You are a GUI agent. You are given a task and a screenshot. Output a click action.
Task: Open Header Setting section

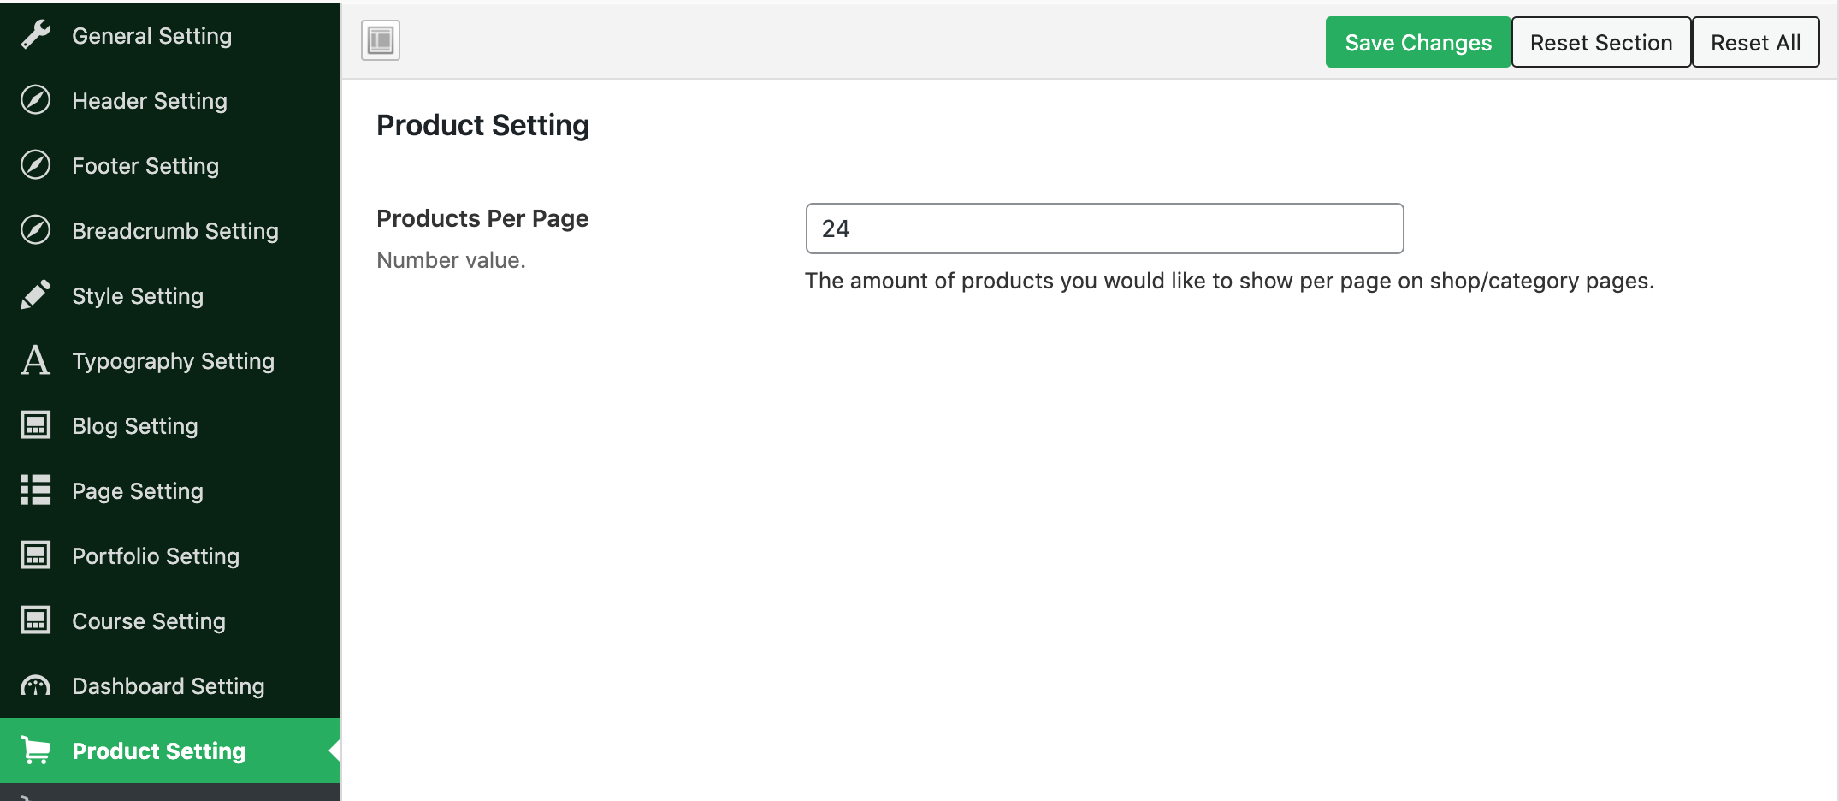pos(170,100)
